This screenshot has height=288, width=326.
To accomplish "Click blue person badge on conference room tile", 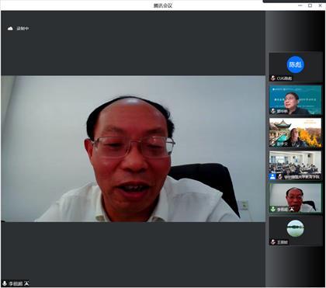I will point(272,177).
